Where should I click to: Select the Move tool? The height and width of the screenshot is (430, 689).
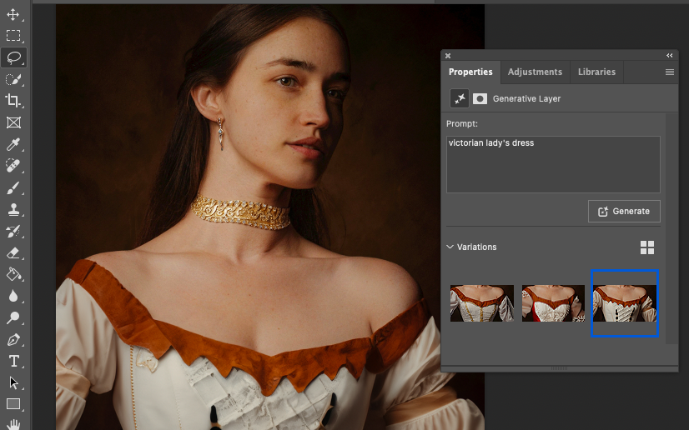(x=13, y=14)
